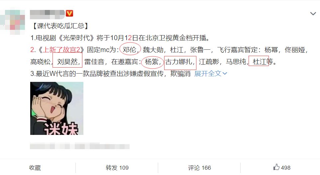Click the boxed name 刘昊然

tap(67, 62)
